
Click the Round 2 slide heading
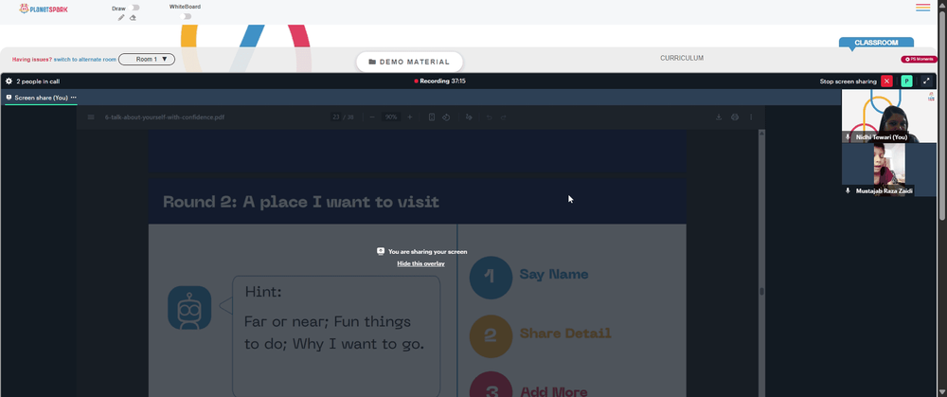click(x=301, y=201)
